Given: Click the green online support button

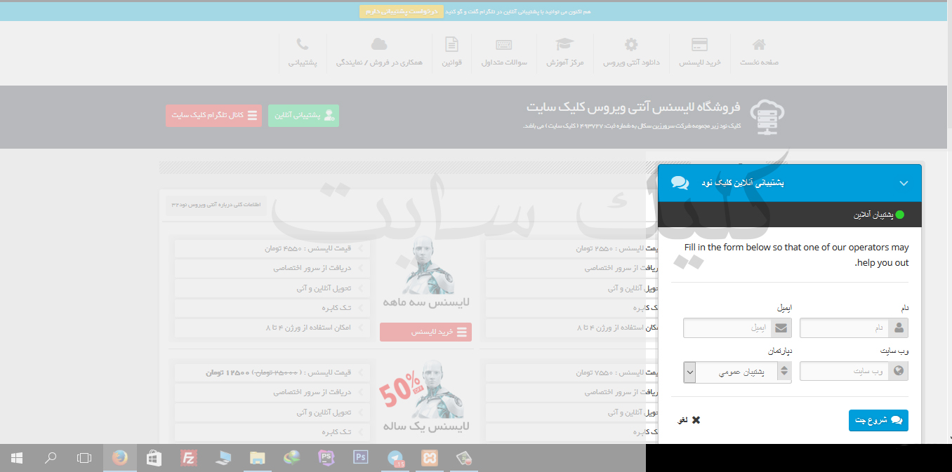Looking at the screenshot, I should 303,116.
